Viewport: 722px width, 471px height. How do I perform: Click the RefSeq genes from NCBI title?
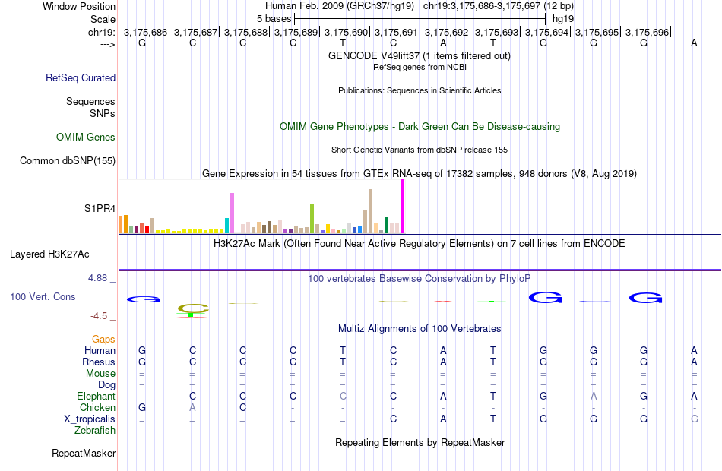(x=420, y=67)
